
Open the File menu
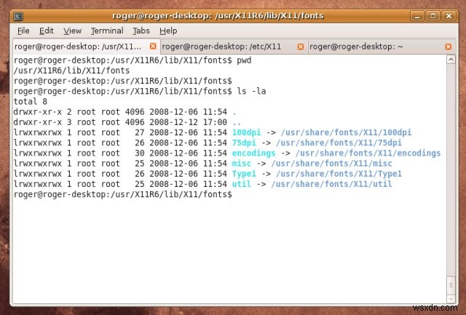click(23, 31)
